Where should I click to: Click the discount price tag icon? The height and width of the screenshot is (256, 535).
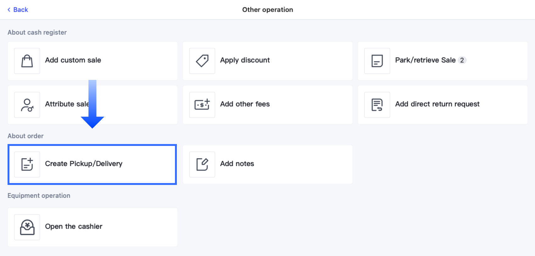point(202,61)
